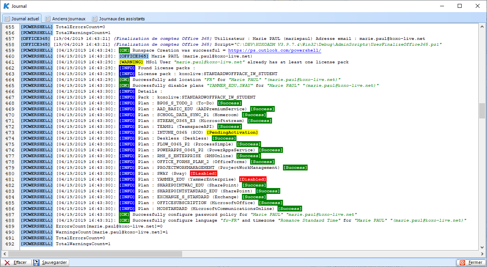Click "Plan : SHAREPOINTWAC_EDU (SharePoint)" text
The width and height of the screenshot is (487, 267).
188,185
